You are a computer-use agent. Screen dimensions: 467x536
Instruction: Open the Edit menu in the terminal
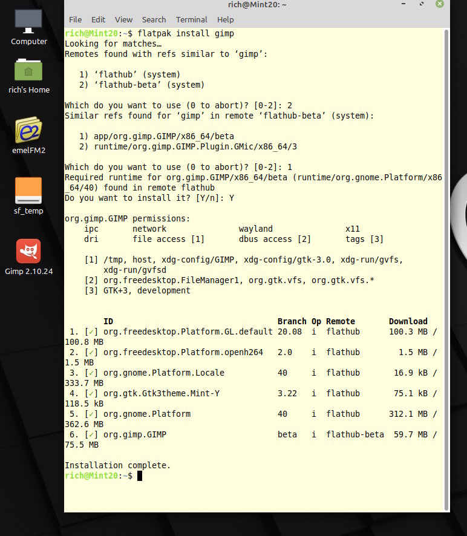(98, 20)
